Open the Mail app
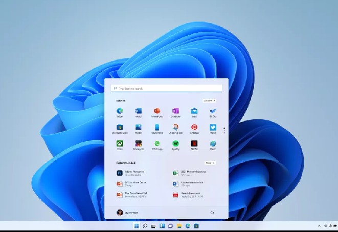This screenshot has width=338, height=232. pyautogui.click(x=194, y=113)
